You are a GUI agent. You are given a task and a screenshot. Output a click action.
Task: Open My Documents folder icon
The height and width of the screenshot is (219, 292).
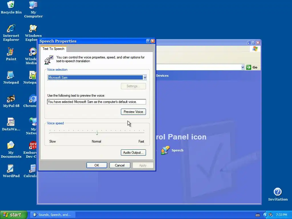tap(11, 150)
